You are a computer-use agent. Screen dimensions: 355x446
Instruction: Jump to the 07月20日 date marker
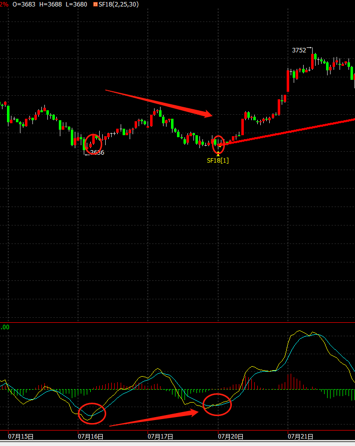pos(230,437)
